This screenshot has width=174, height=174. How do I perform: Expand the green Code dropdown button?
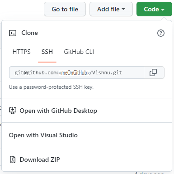[154, 9]
